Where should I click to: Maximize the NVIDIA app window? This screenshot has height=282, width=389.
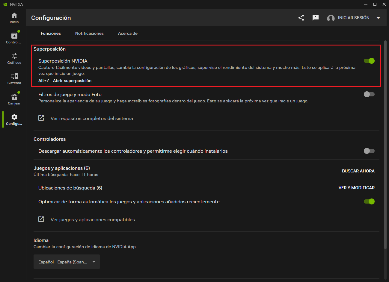[375, 4]
